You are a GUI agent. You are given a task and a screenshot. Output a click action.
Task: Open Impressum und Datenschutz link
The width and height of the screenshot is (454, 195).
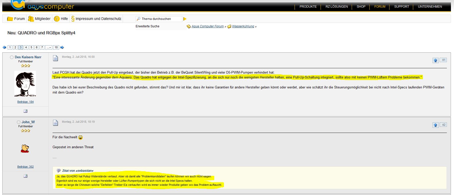pyautogui.click(x=98, y=19)
